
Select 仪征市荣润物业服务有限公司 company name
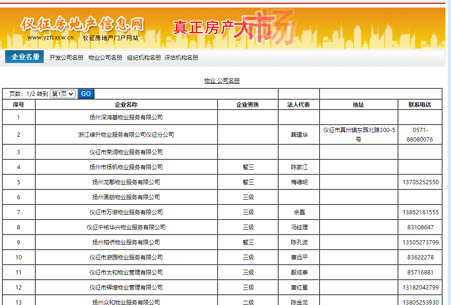(x=126, y=152)
